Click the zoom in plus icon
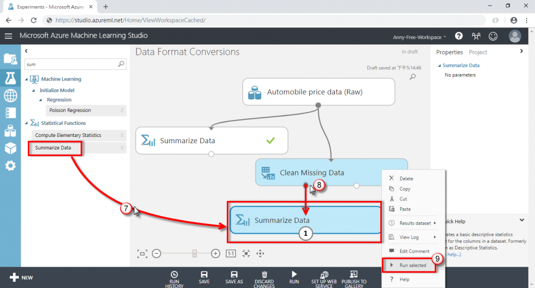The width and height of the screenshot is (535, 288). pos(215,254)
